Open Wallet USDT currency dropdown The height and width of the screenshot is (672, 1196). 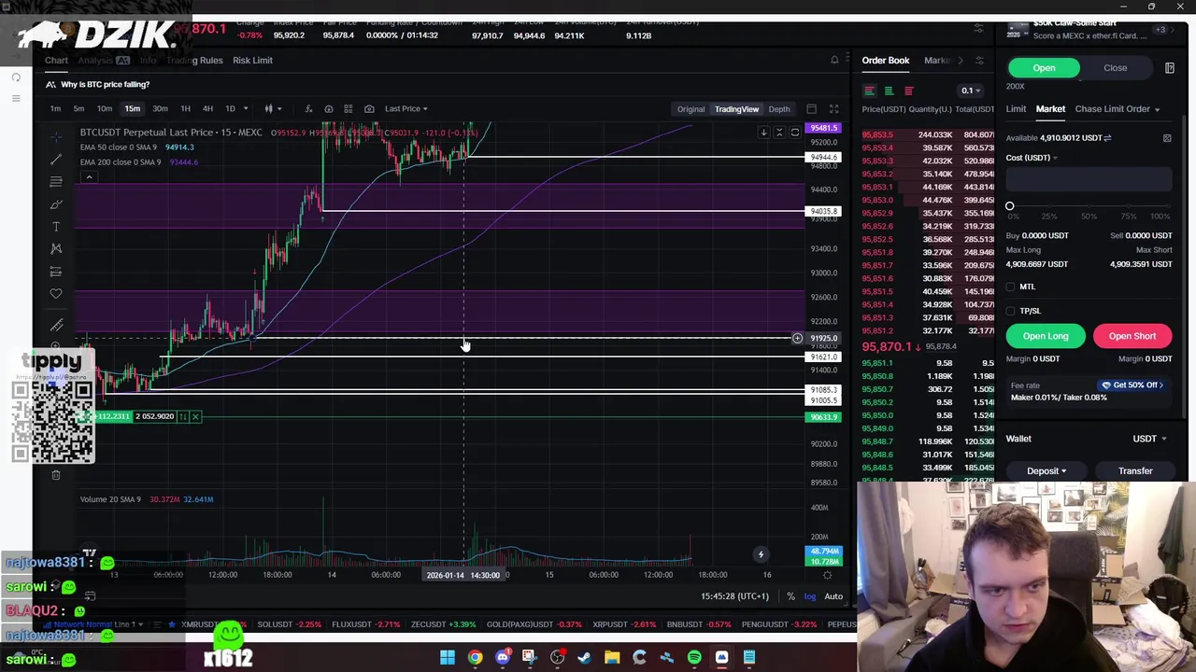click(1149, 439)
